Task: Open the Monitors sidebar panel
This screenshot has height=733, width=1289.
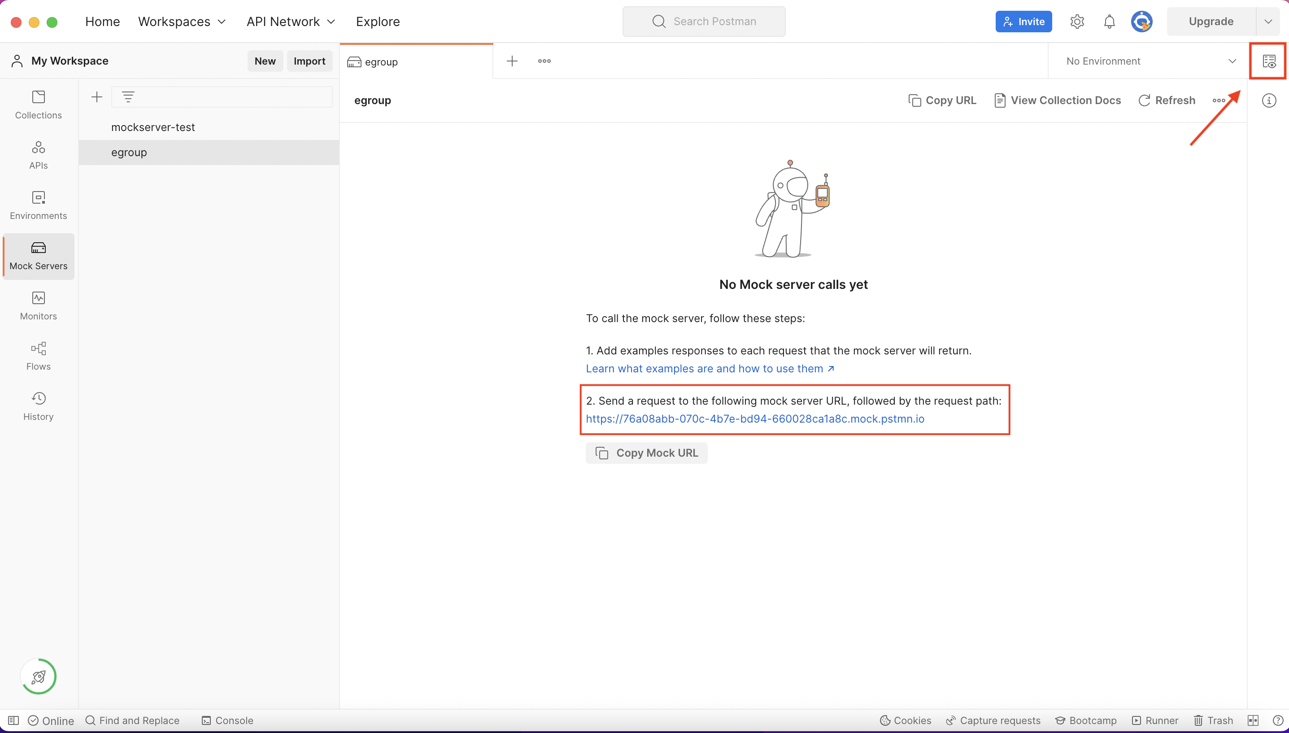Action: pyautogui.click(x=38, y=305)
